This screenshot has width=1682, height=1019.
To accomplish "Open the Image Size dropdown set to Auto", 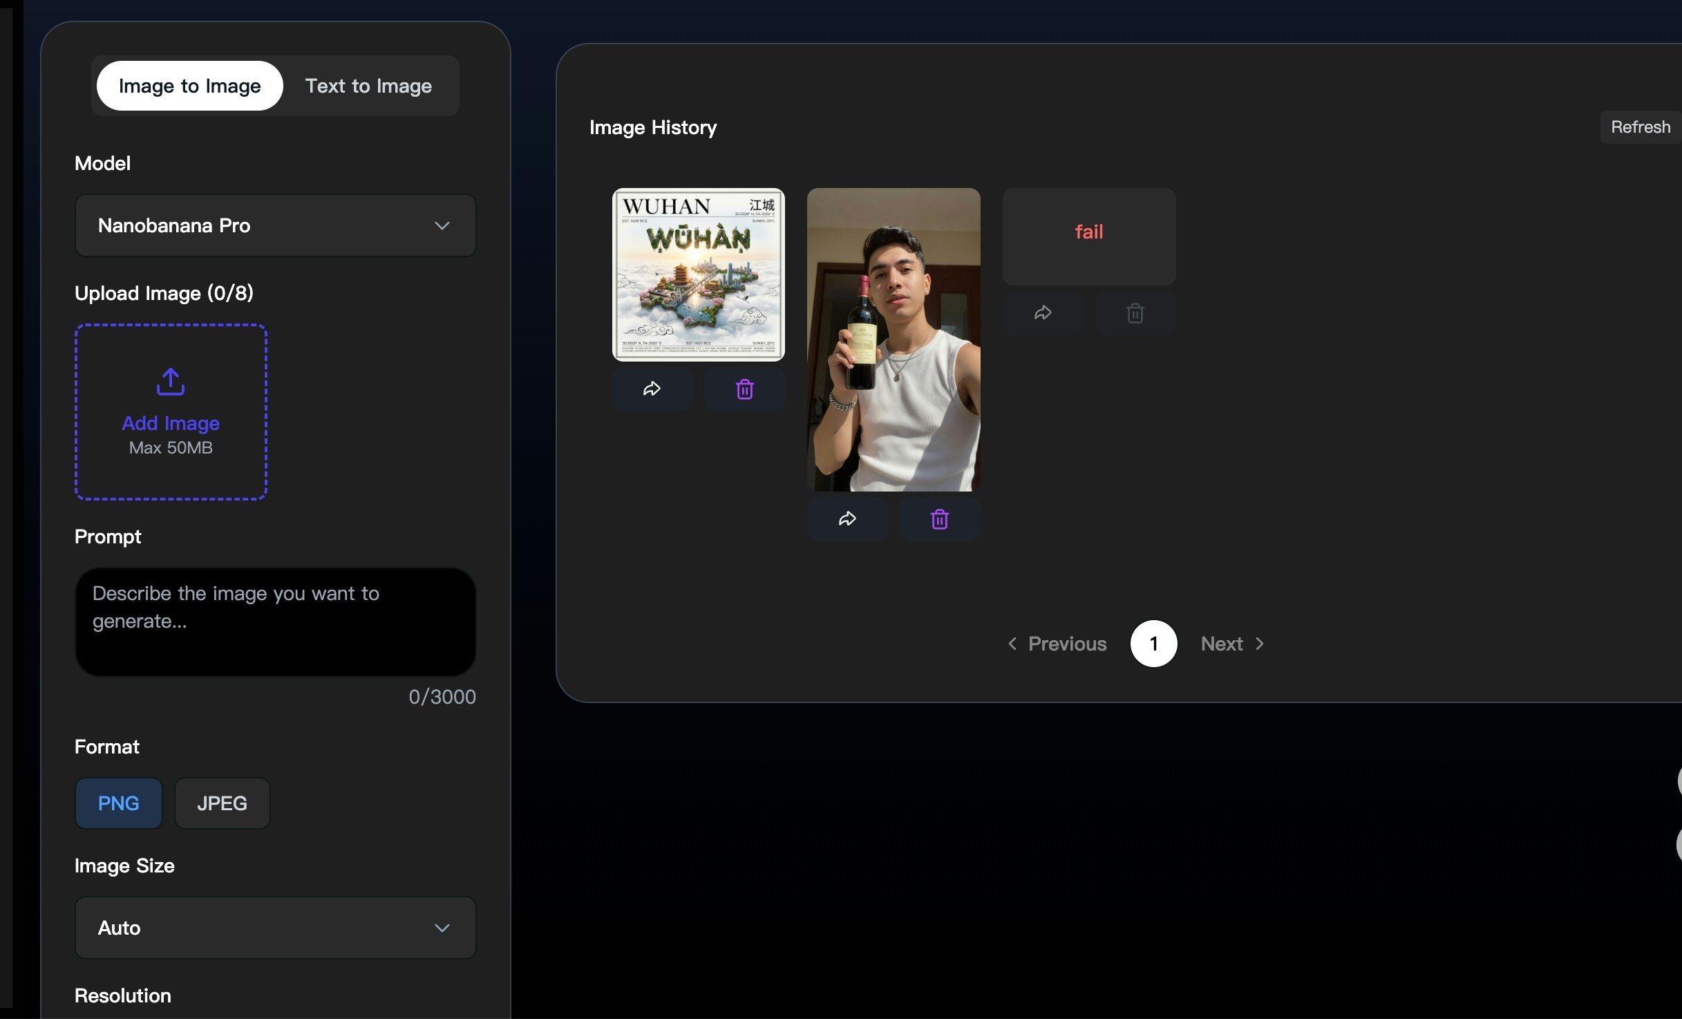I will pos(275,928).
